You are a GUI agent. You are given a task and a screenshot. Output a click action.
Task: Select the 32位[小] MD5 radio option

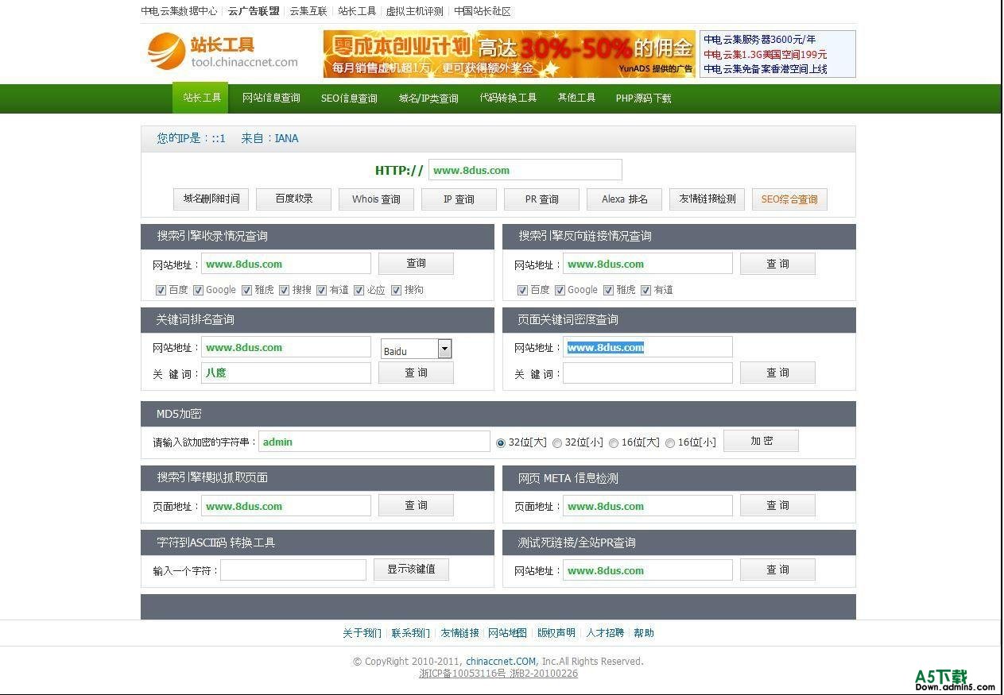coord(557,443)
